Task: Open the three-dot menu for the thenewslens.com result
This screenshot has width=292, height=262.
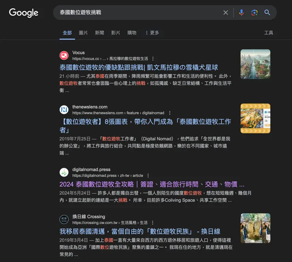Action: coord(169,113)
